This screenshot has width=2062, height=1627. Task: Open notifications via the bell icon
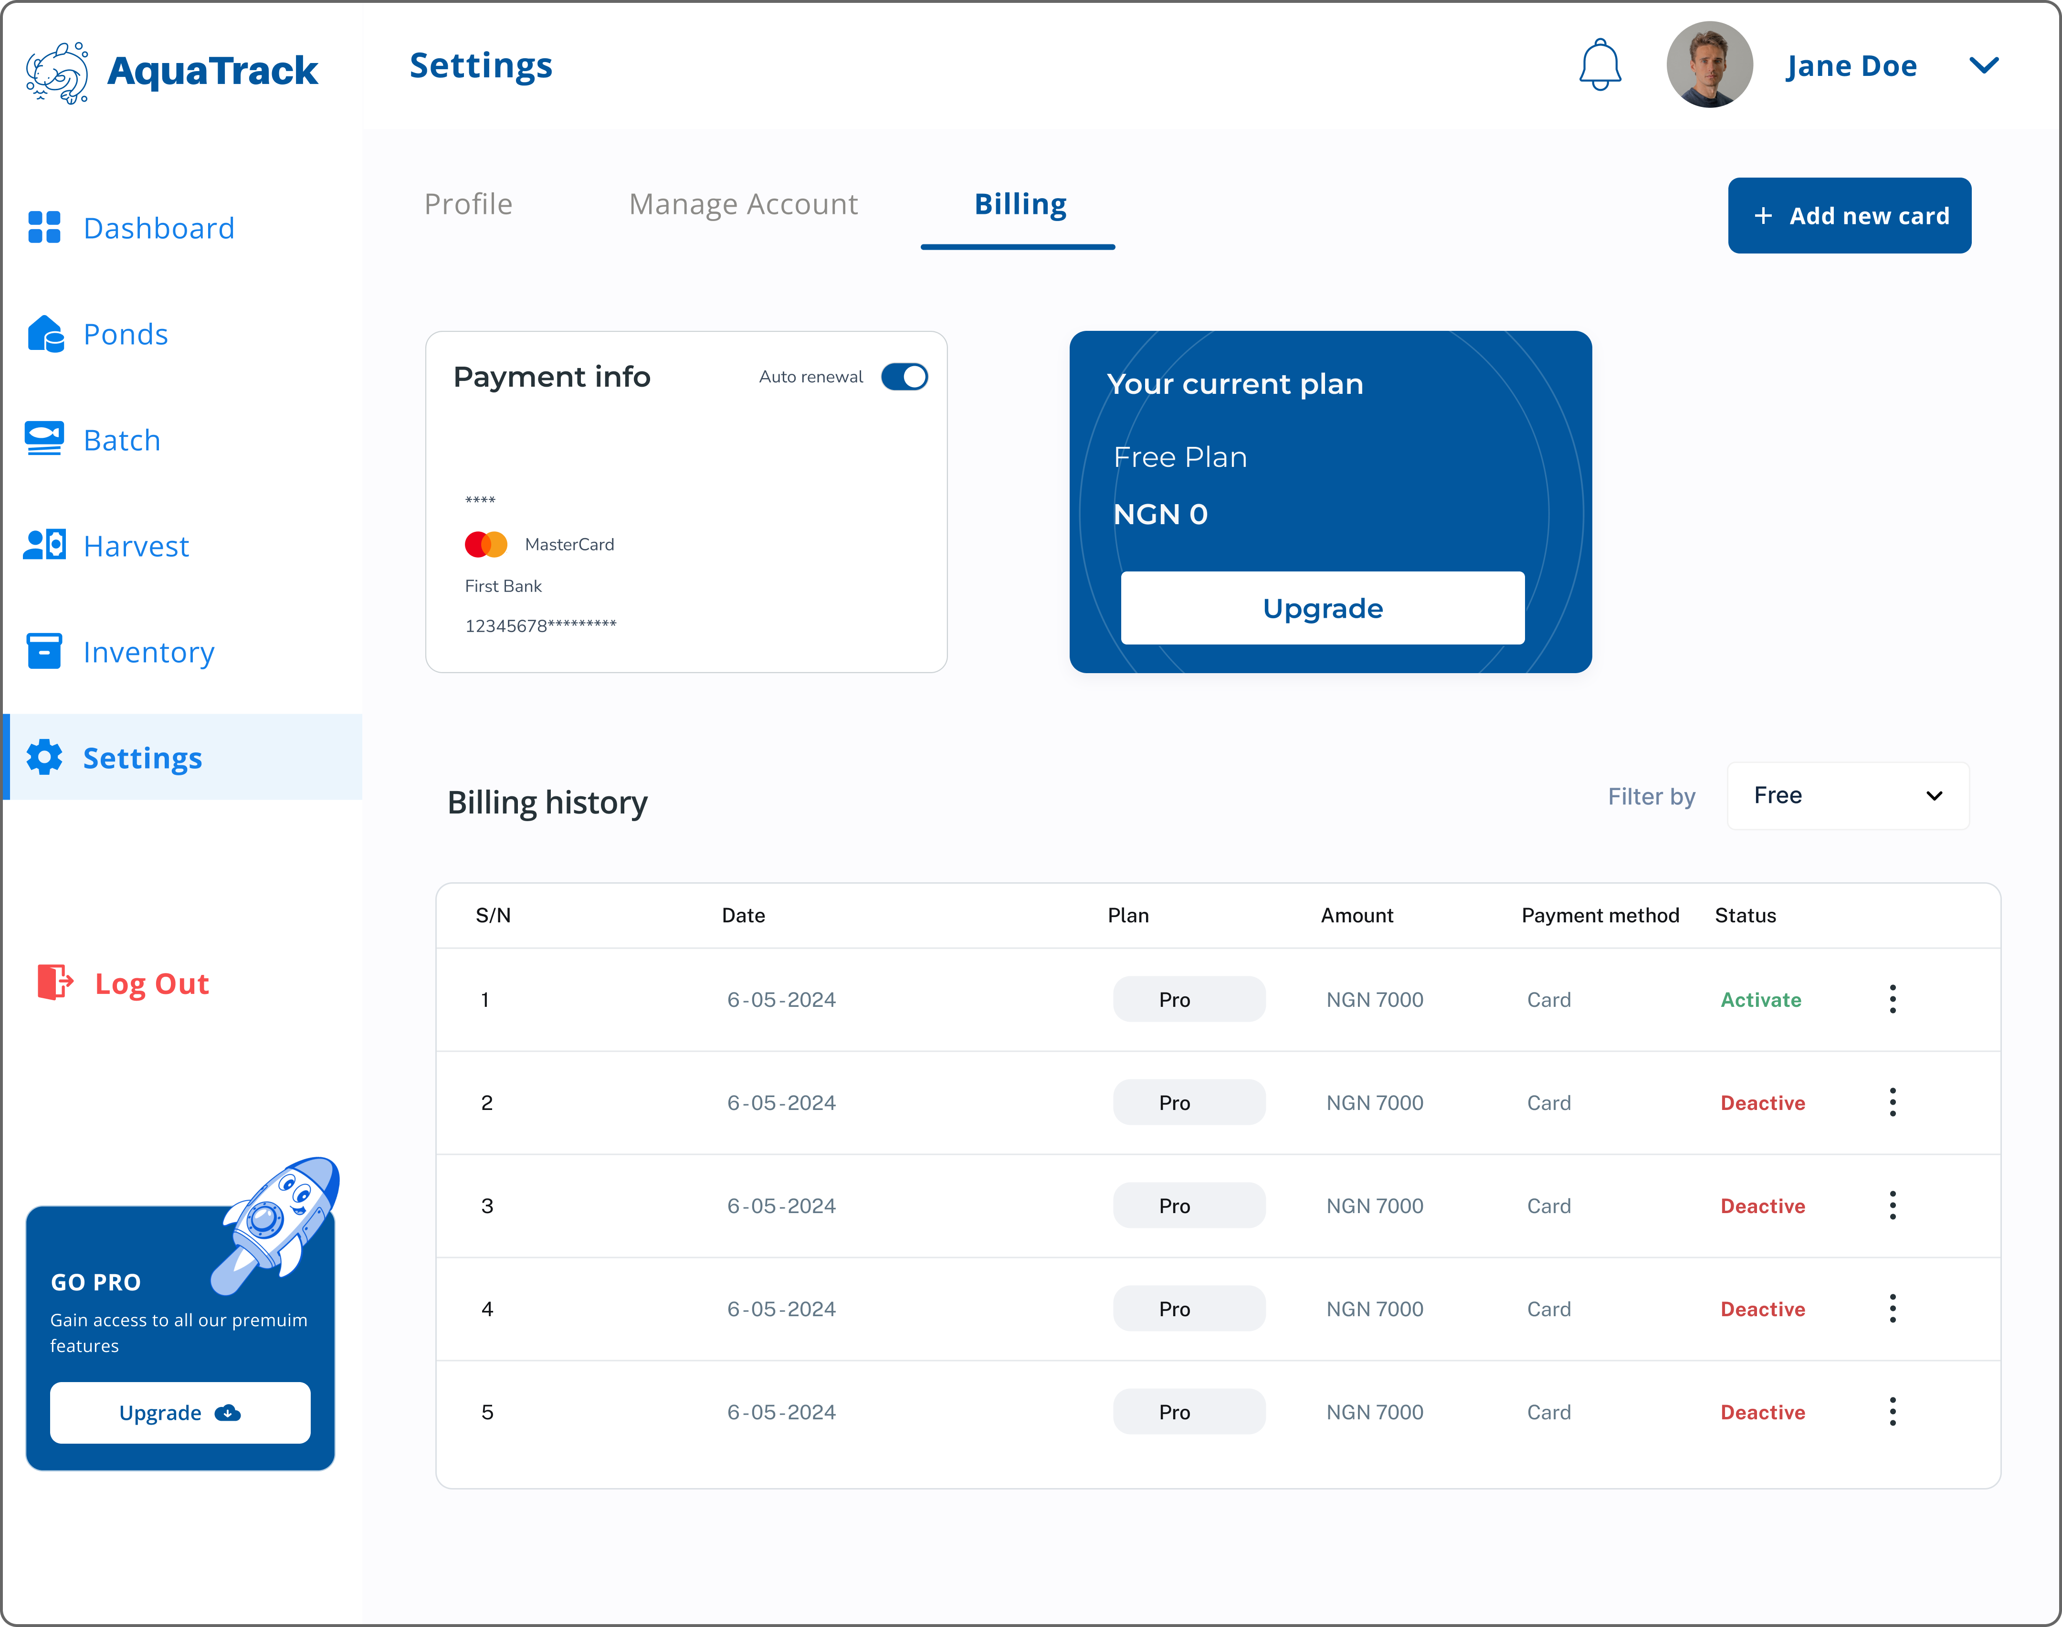click(1600, 64)
